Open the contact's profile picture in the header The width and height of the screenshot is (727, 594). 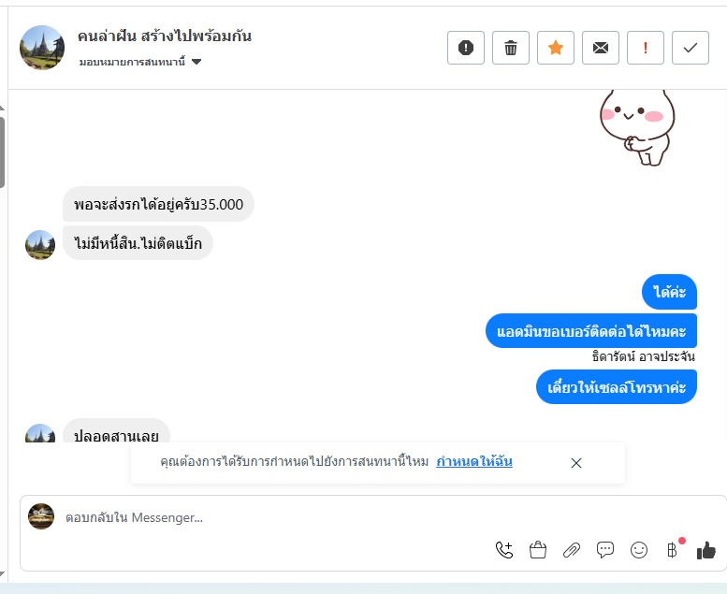pyautogui.click(x=42, y=48)
